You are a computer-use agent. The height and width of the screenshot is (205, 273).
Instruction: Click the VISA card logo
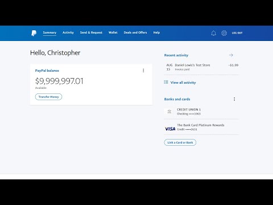pos(170,129)
